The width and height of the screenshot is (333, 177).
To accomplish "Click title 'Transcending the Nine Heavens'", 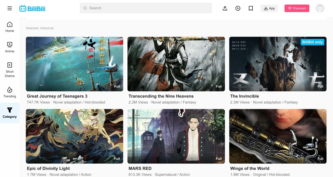I will pyautogui.click(x=161, y=96).
